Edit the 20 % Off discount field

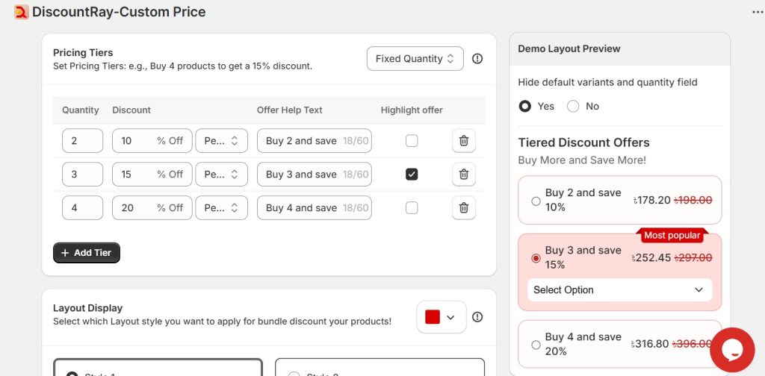[152, 208]
